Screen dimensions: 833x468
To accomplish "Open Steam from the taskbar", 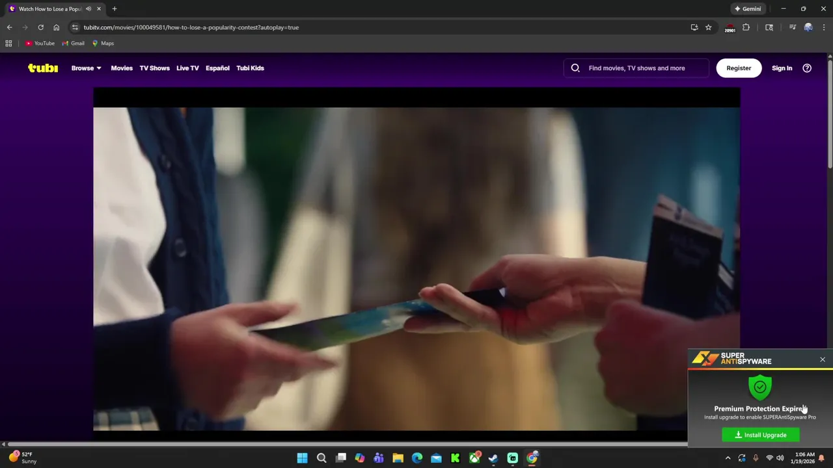I will pos(493,458).
